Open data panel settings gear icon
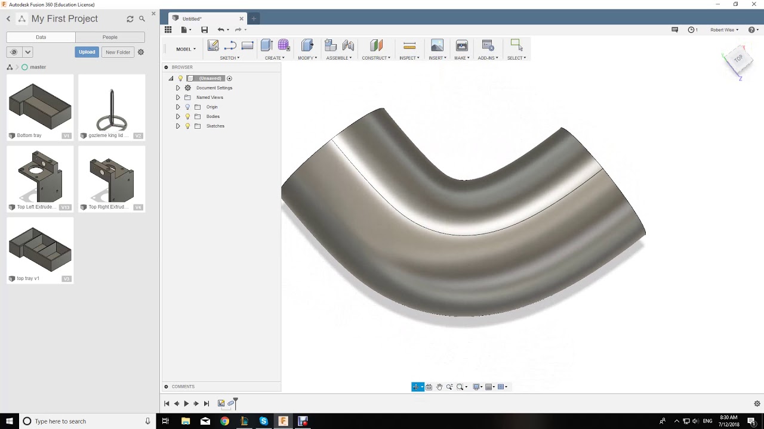The height and width of the screenshot is (429, 764). pos(141,52)
